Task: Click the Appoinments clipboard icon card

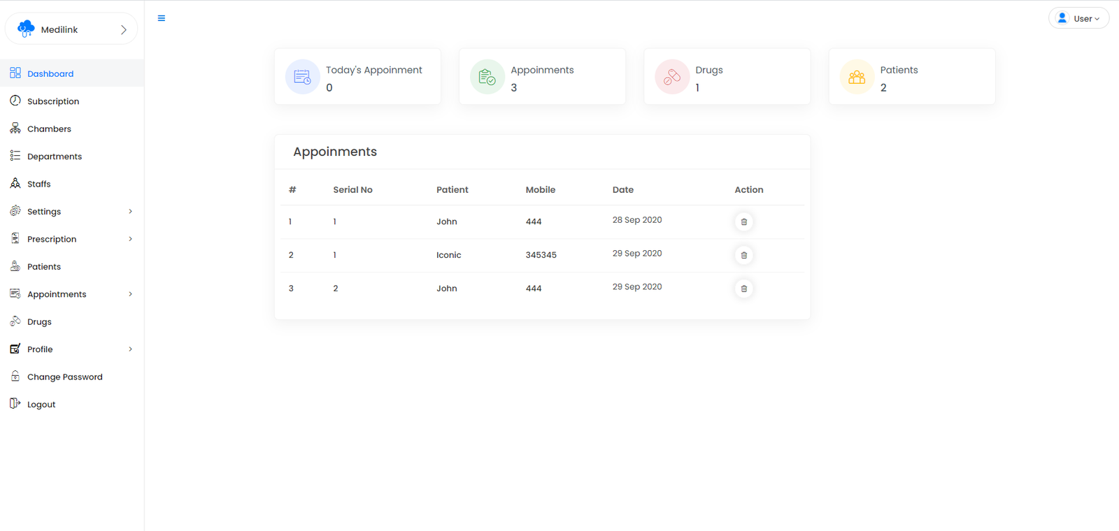Action: coord(487,77)
